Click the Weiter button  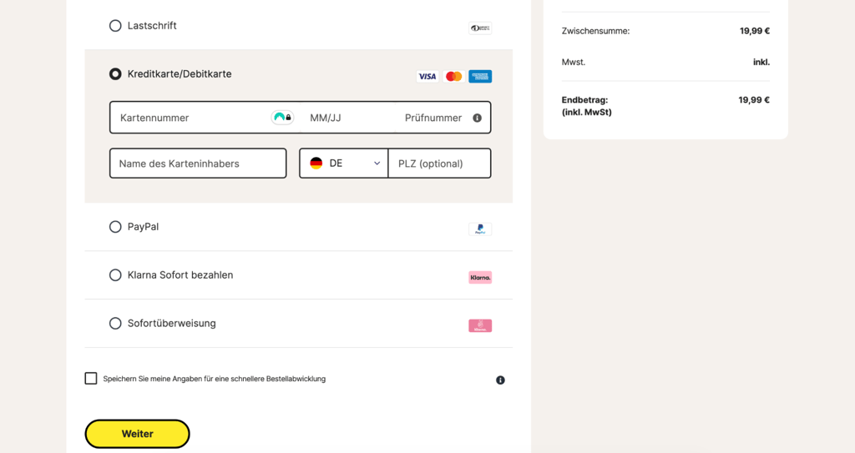pos(138,434)
